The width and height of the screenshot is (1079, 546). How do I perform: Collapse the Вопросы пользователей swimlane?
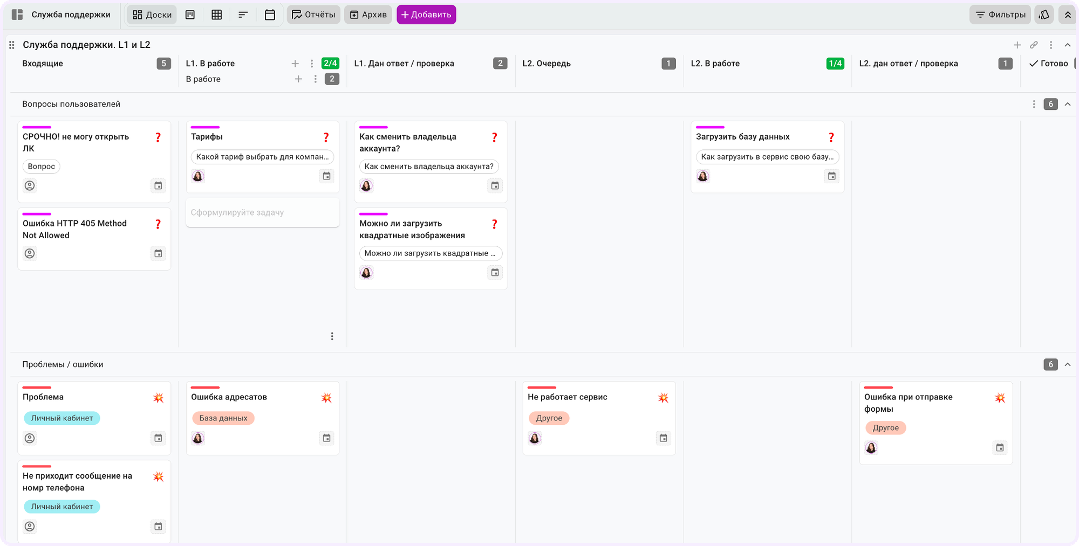tap(1068, 104)
